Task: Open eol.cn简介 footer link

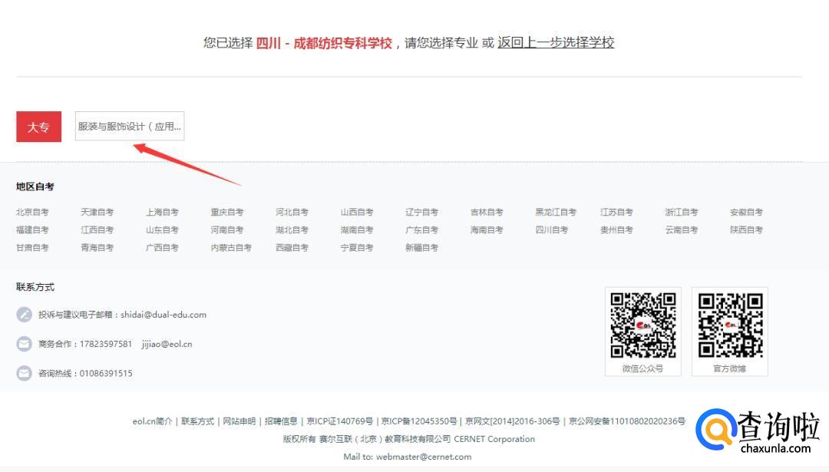Action: pyautogui.click(x=152, y=421)
